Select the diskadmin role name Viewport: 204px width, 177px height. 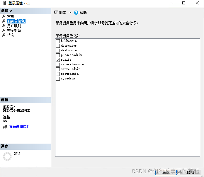[69, 50]
